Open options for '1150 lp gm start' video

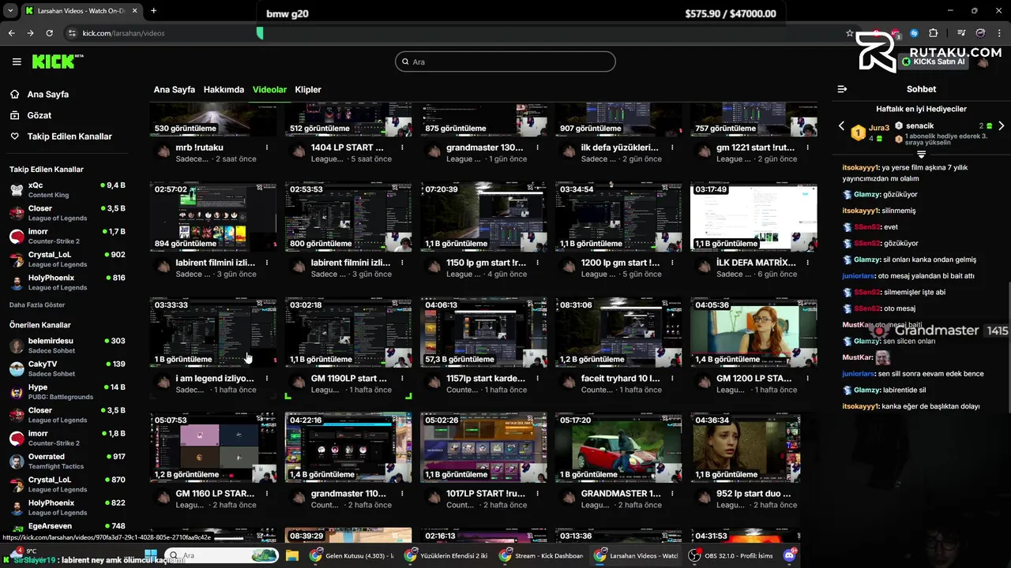[x=537, y=263]
